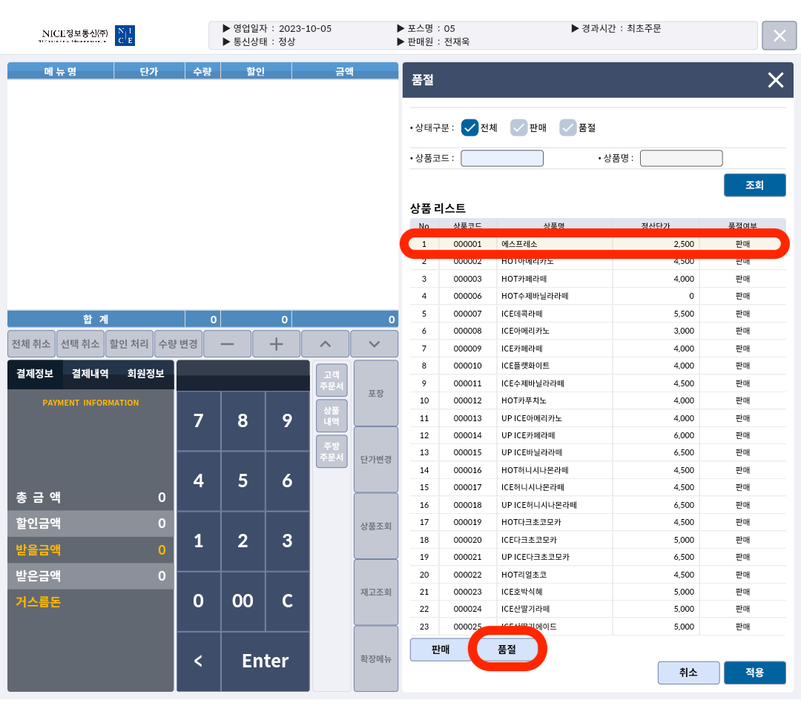The width and height of the screenshot is (801, 723).
Task: Click the minus quantity button
Action: click(226, 344)
